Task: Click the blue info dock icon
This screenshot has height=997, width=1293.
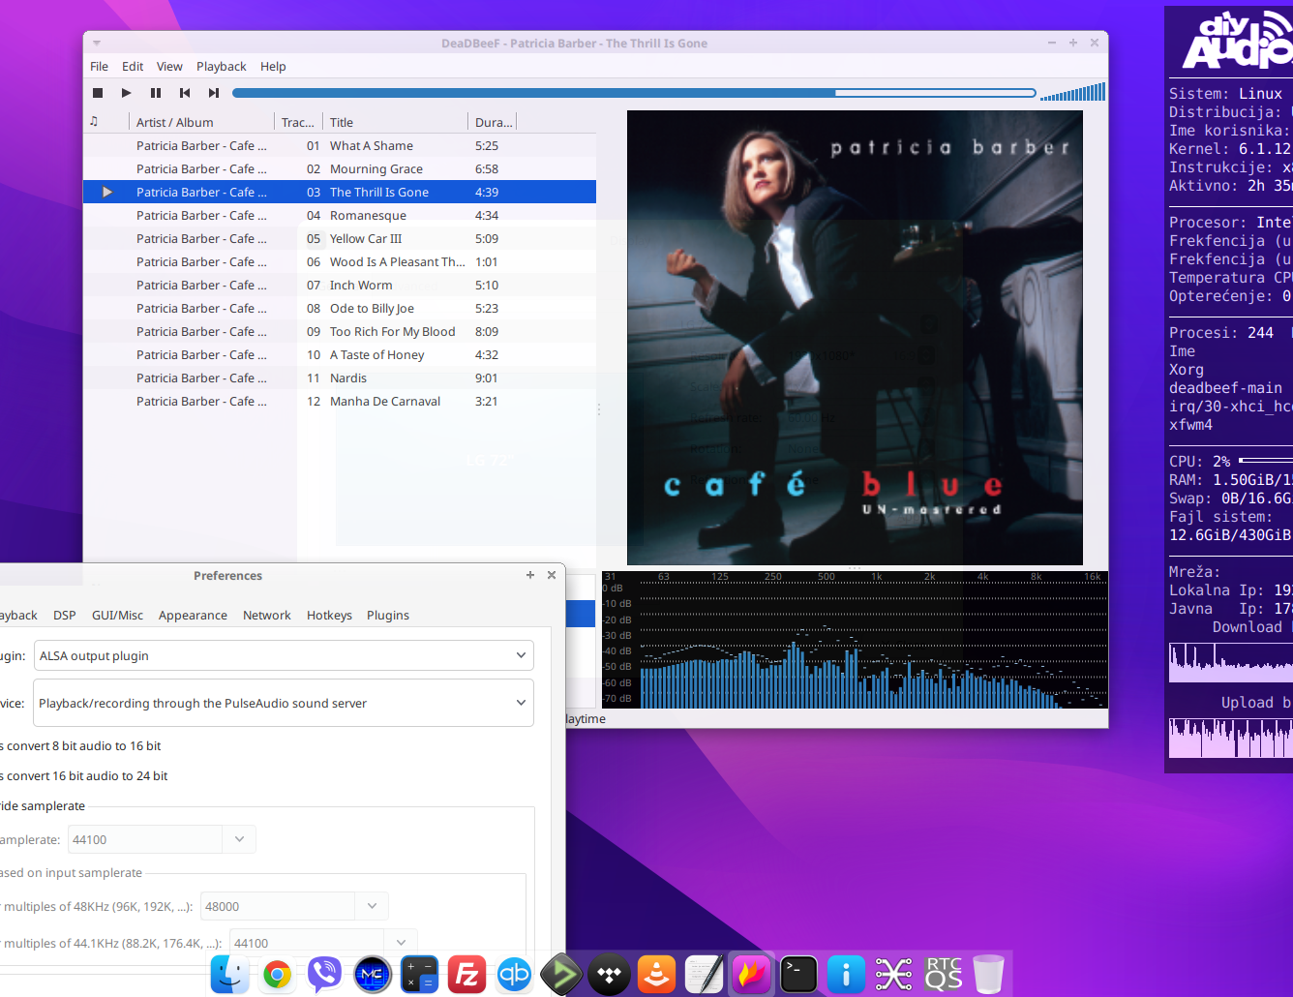Action: point(846,975)
